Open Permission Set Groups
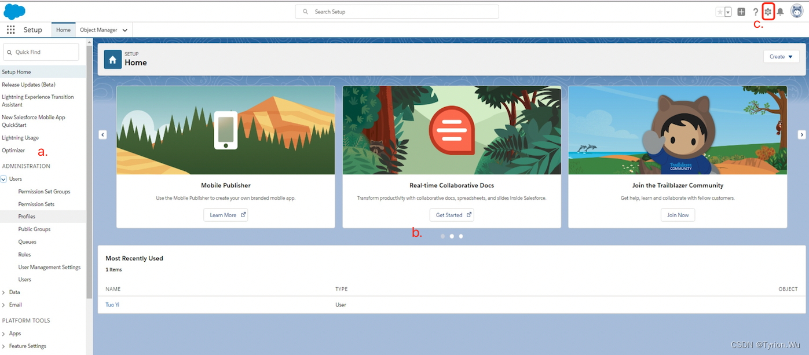 tap(44, 192)
